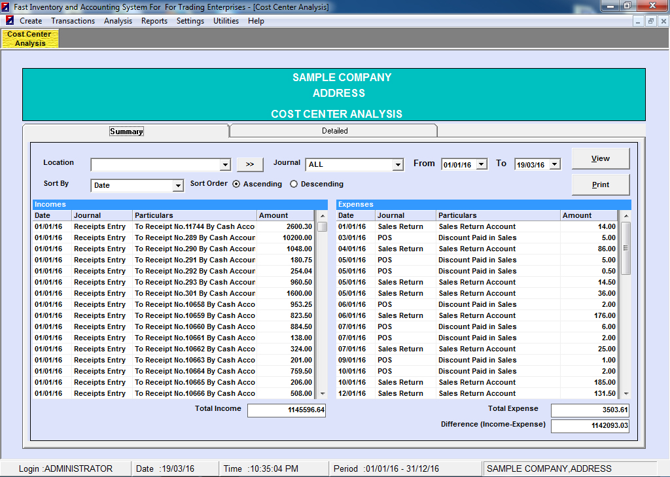The height and width of the screenshot is (477, 670).
Task: Open the From date picker
Action: pyautogui.click(x=482, y=164)
